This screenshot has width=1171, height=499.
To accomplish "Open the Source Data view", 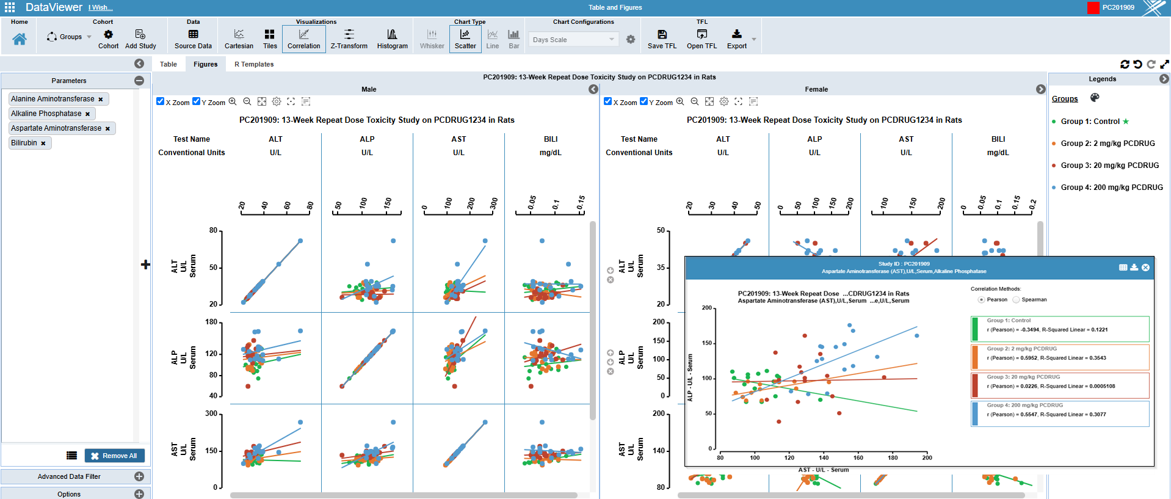I will click(193, 39).
